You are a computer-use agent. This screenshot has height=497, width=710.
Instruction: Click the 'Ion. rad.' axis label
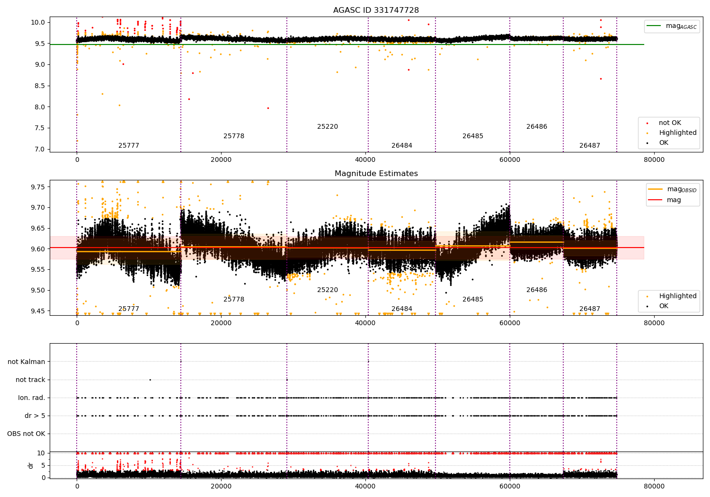point(32,398)
